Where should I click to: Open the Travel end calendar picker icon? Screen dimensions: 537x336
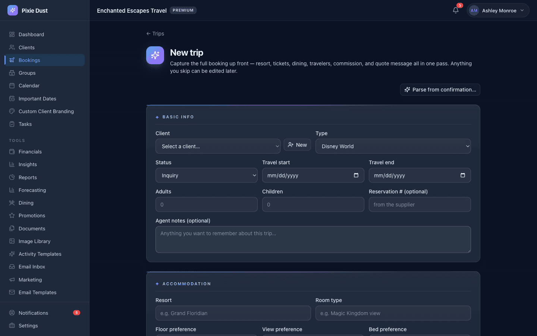pyautogui.click(x=463, y=175)
